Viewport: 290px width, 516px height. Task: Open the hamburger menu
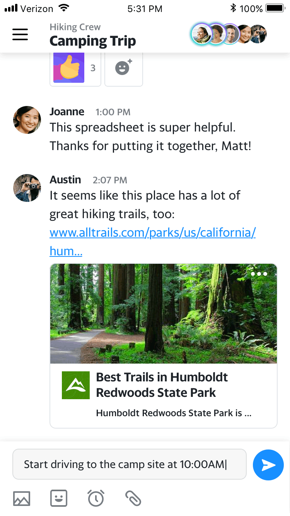[20, 34]
